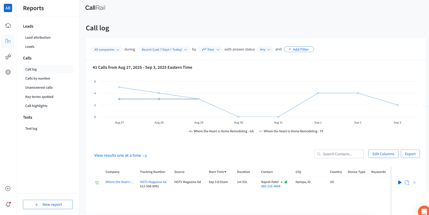
Task: Select Unanswered calls in sidebar
Action: coord(39,87)
